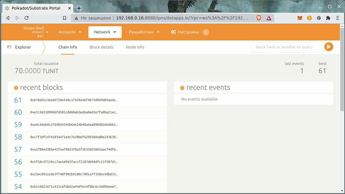Open the MetaMask fox extension
This screenshot has height=194, width=345.
point(300,18)
